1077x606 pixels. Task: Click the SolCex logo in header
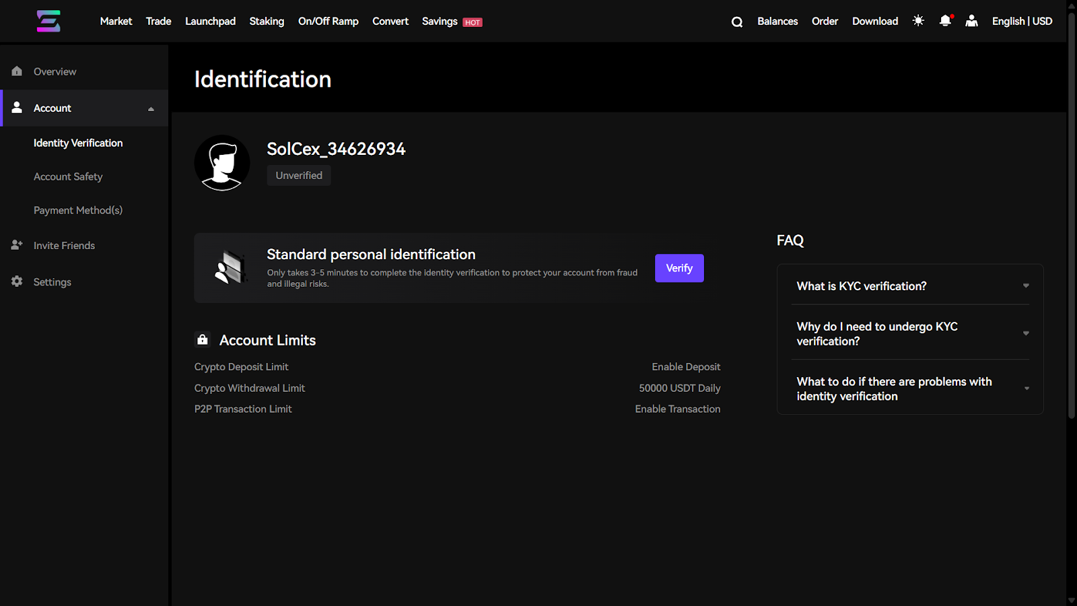click(48, 21)
